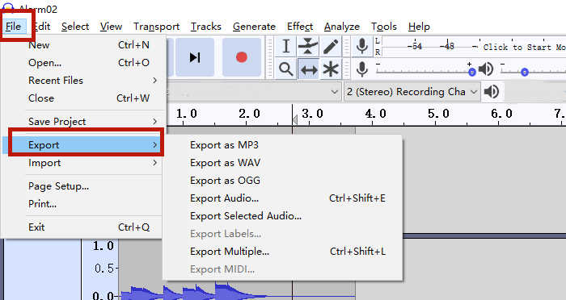This screenshot has height=300, width=566.
Task: Click the playhead marker near 3.0 on ruler
Action: click(294, 120)
